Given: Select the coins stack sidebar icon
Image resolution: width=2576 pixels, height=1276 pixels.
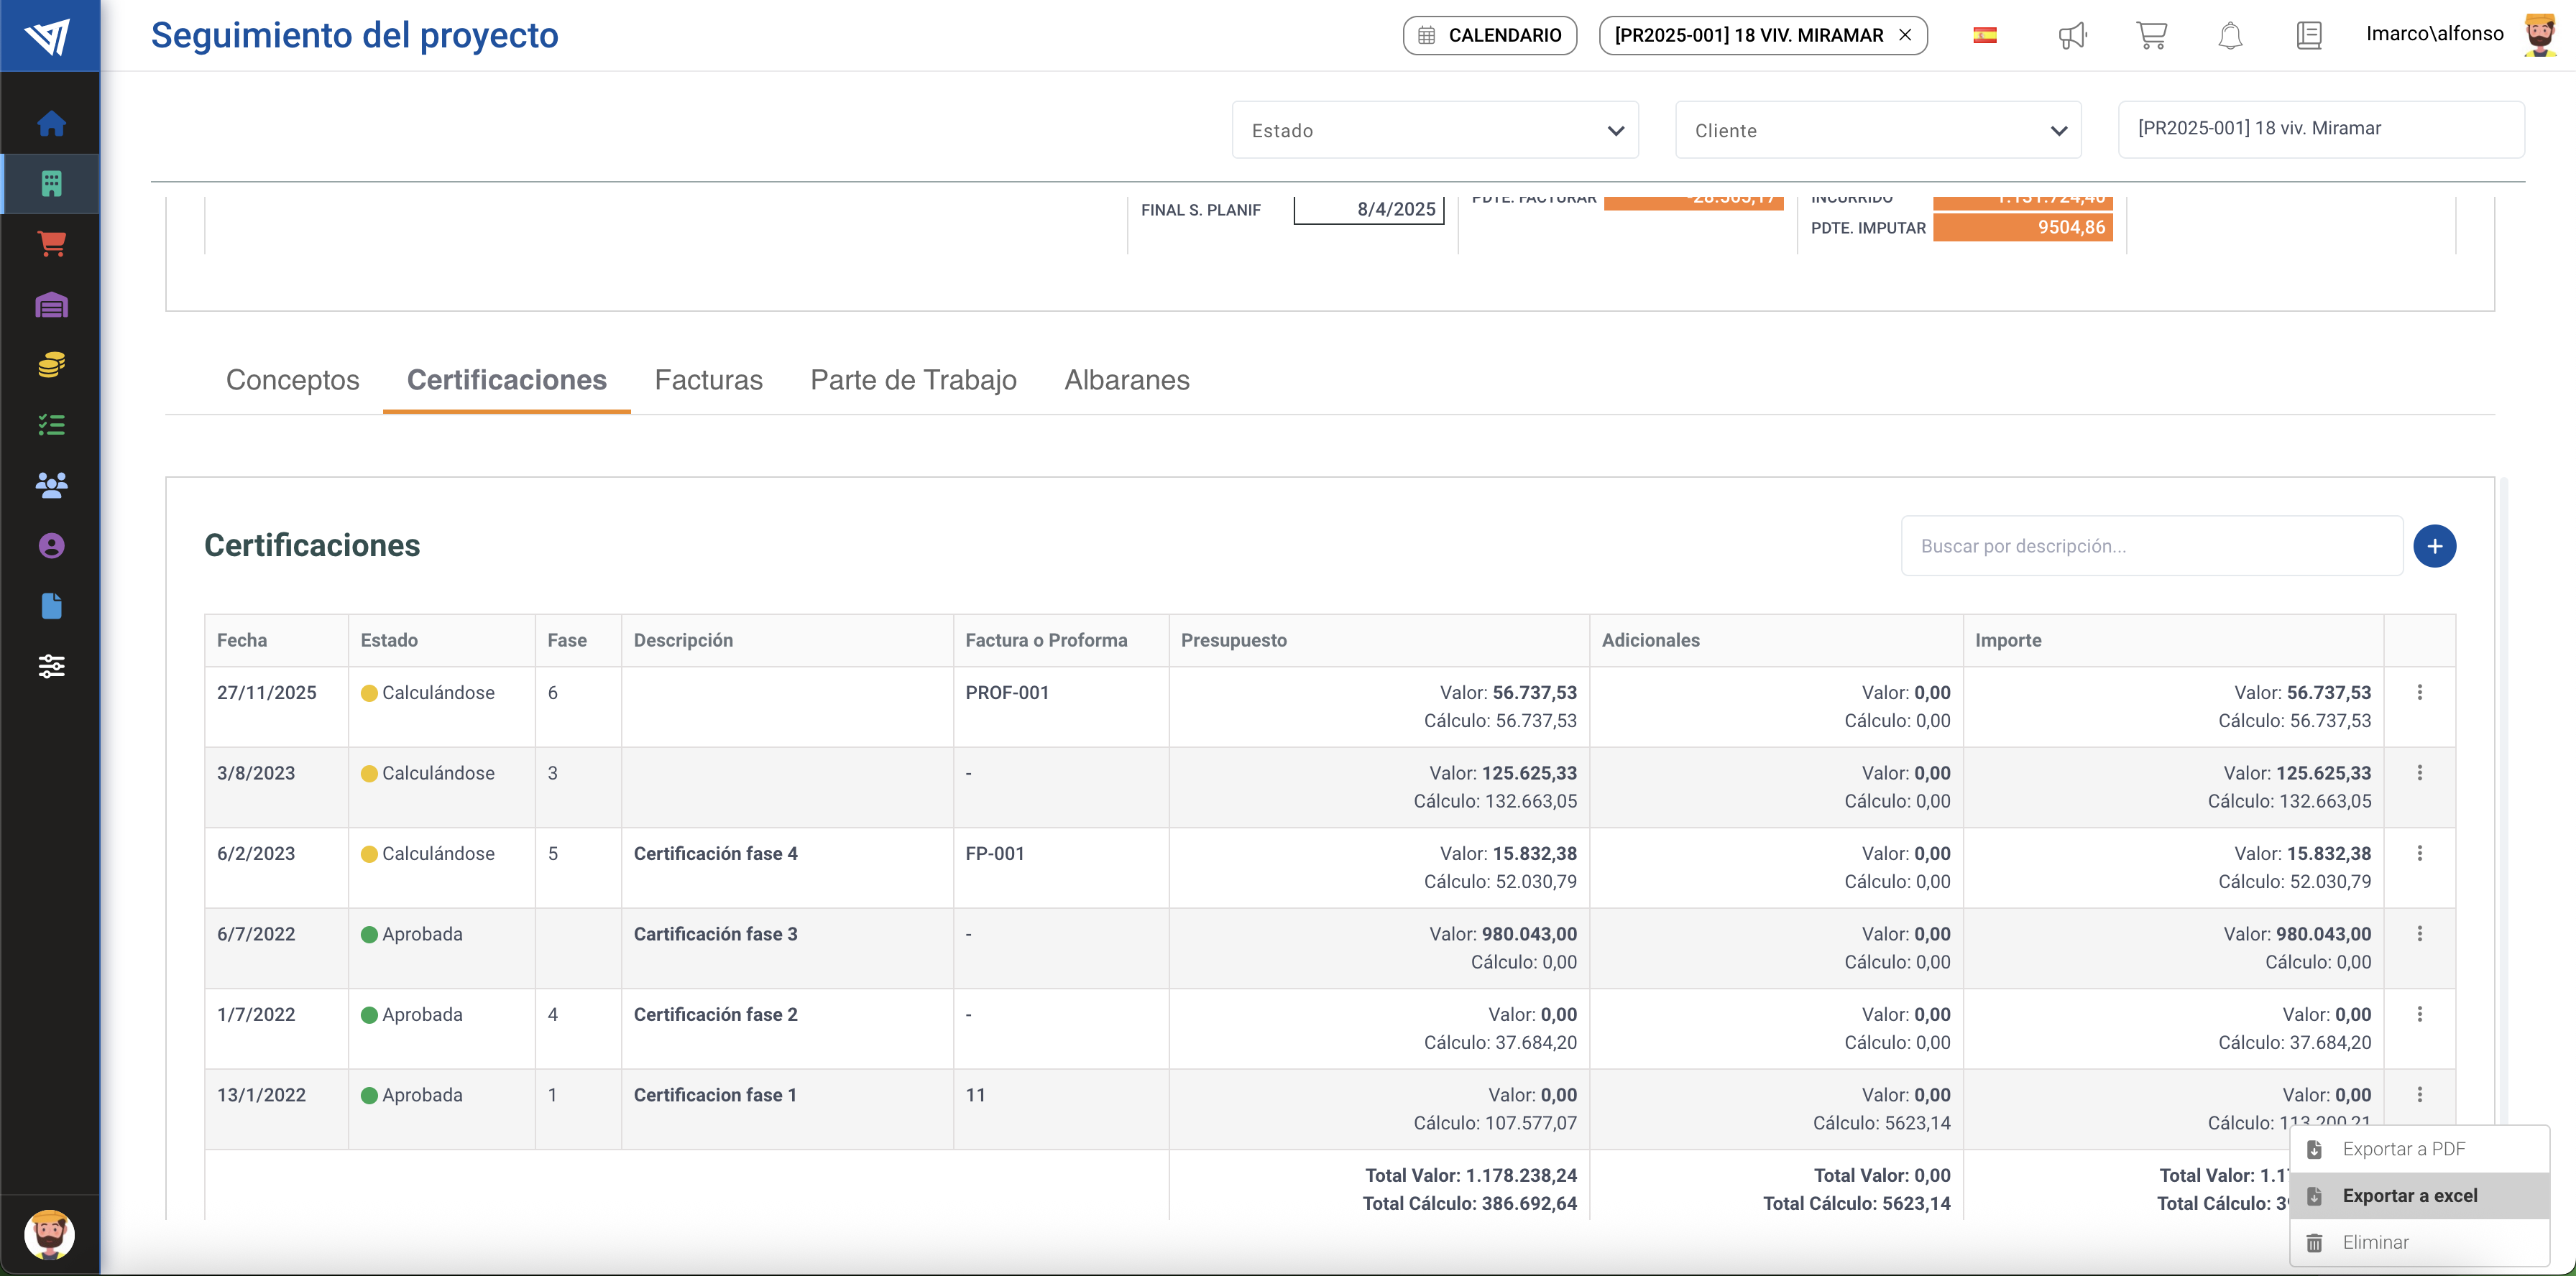Looking at the screenshot, I should click(x=51, y=365).
